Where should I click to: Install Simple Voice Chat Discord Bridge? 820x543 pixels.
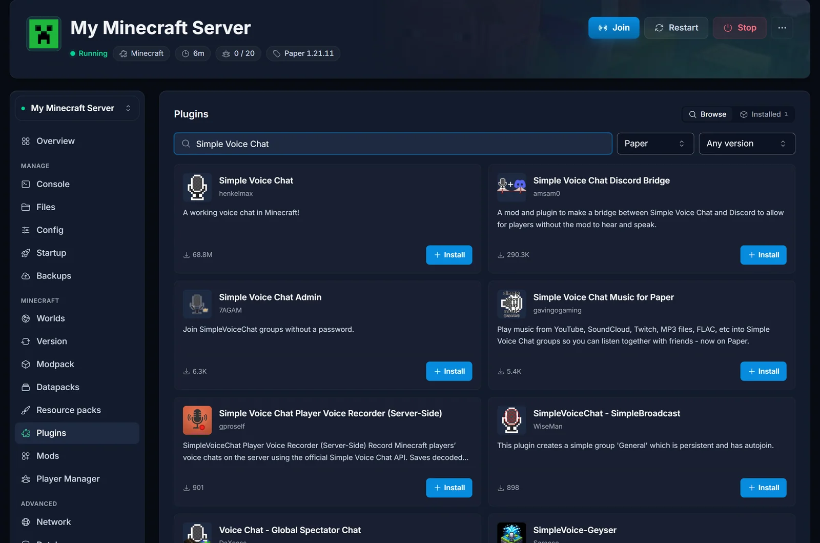[x=763, y=255]
